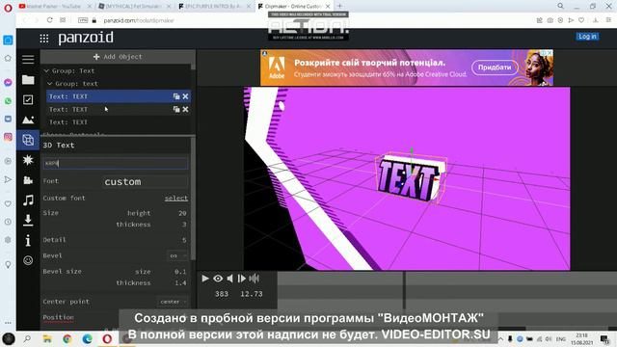Open the projects folder panel
Viewport: 617px width, 347px height.
point(28,80)
